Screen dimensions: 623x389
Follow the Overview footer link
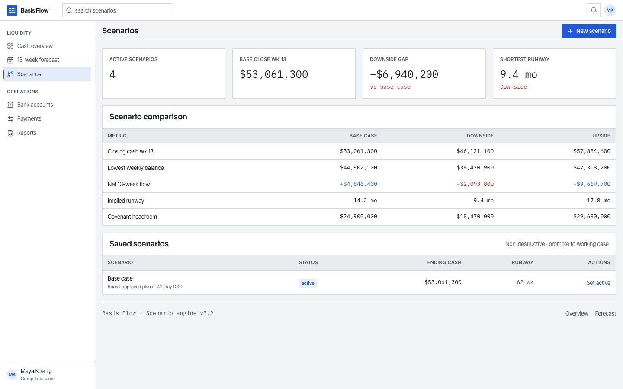click(x=577, y=313)
